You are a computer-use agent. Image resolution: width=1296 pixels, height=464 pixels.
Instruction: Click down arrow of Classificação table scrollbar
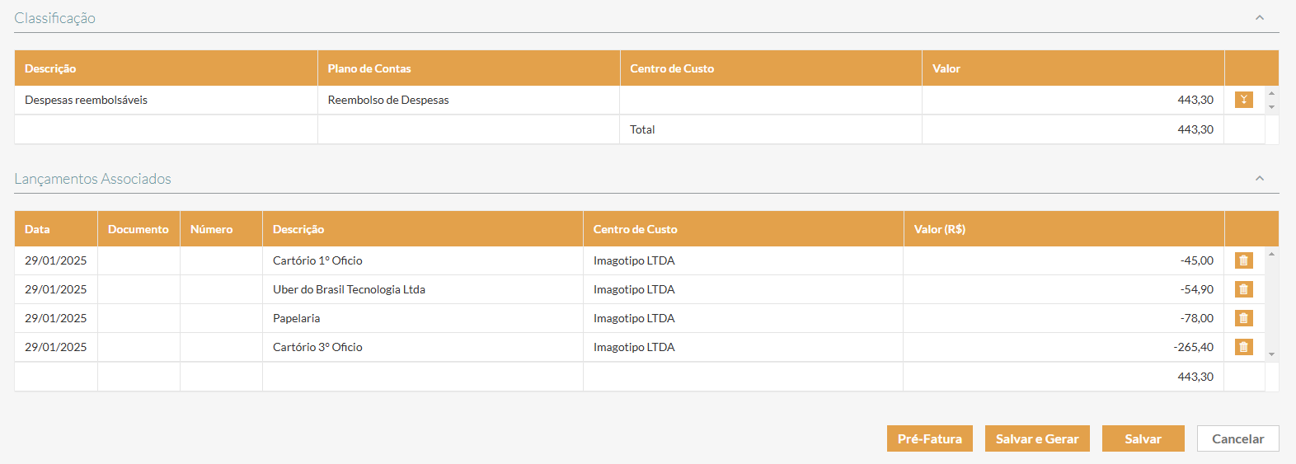[1271, 107]
